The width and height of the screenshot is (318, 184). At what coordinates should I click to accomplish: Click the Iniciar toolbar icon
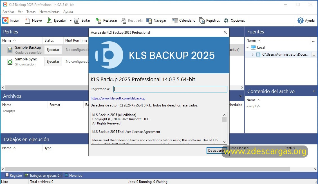[x=5, y=20]
